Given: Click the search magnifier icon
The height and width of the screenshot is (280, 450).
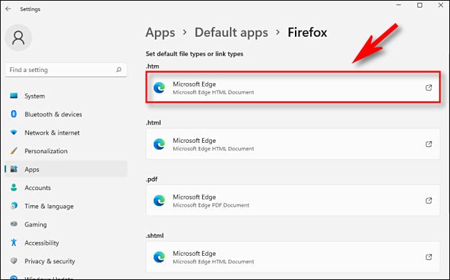Looking at the screenshot, I should [119, 70].
